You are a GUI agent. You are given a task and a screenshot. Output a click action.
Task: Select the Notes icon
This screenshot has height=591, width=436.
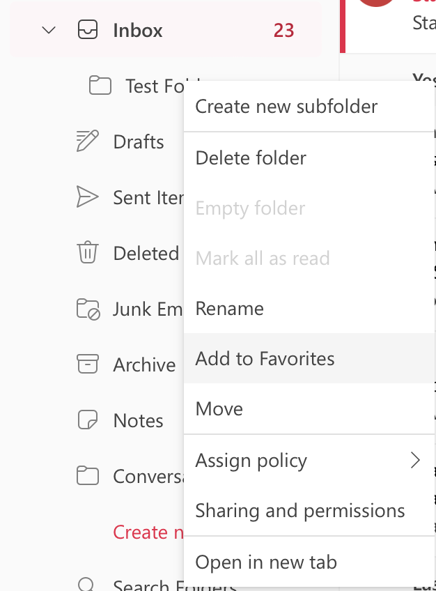pos(88,420)
